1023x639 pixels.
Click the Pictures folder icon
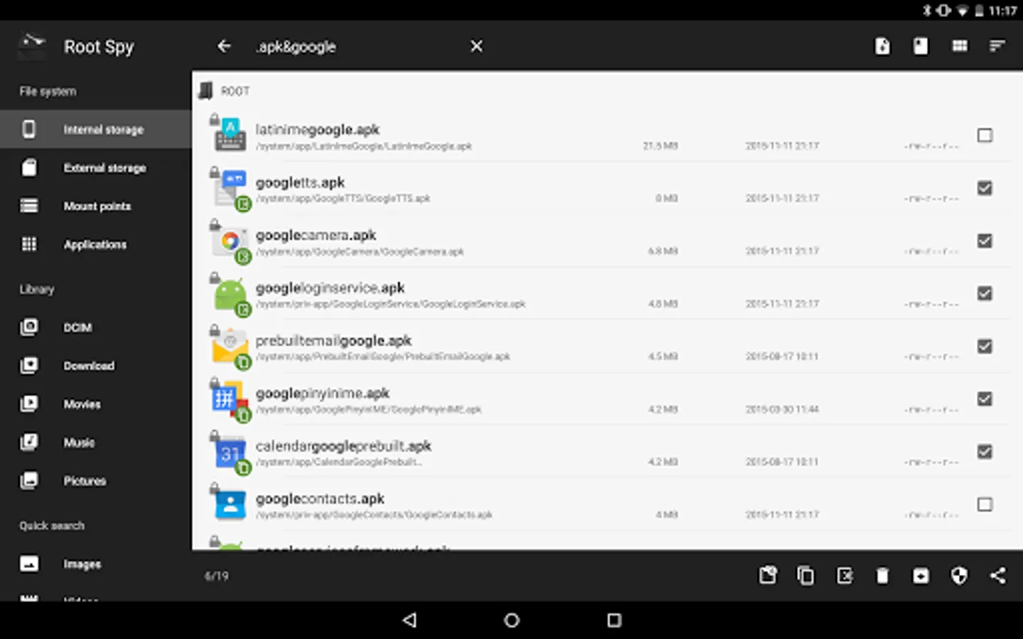click(x=29, y=481)
